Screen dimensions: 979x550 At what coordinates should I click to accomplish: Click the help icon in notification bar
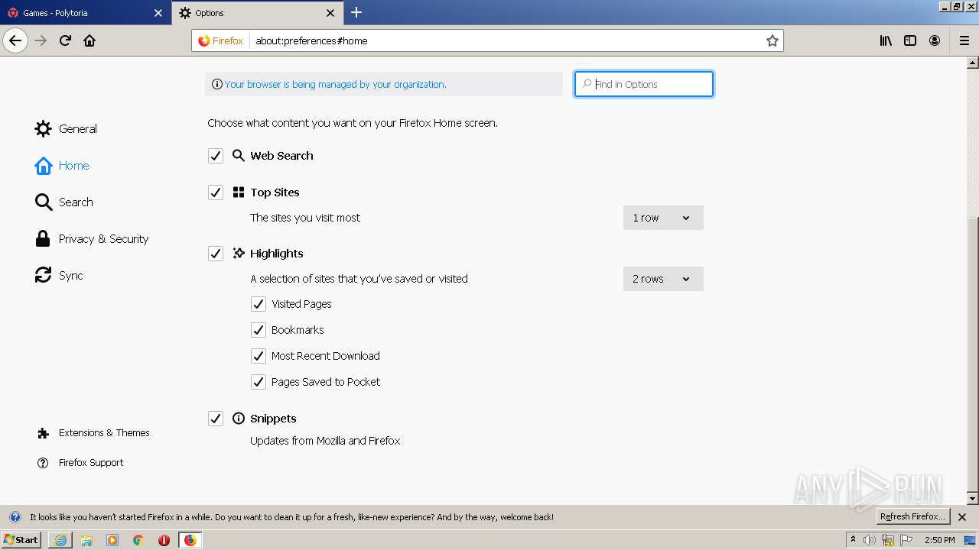[15, 517]
